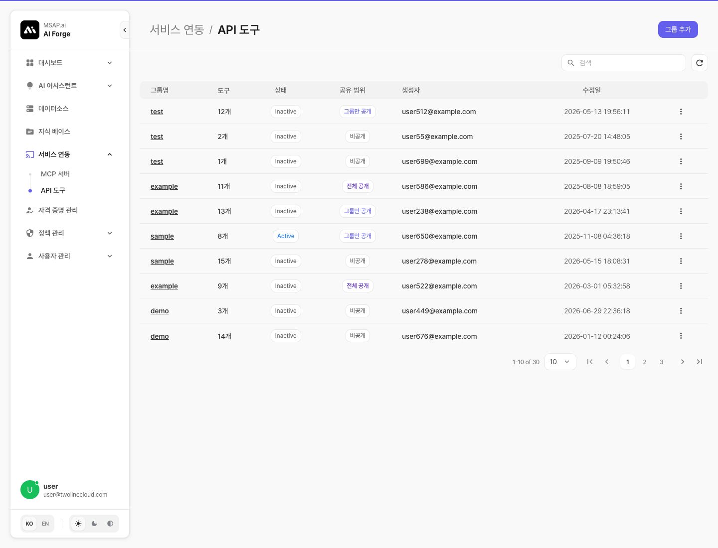Expand the 대시보드 menu chevron
Screen dimensions: 718x548
click(x=110, y=63)
